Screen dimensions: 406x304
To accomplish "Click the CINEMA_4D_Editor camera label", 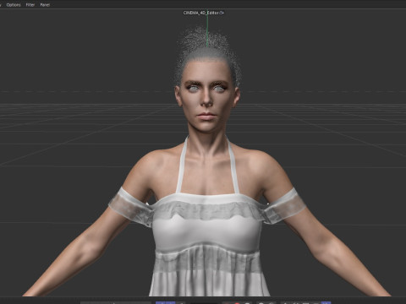I will tap(201, 13).
